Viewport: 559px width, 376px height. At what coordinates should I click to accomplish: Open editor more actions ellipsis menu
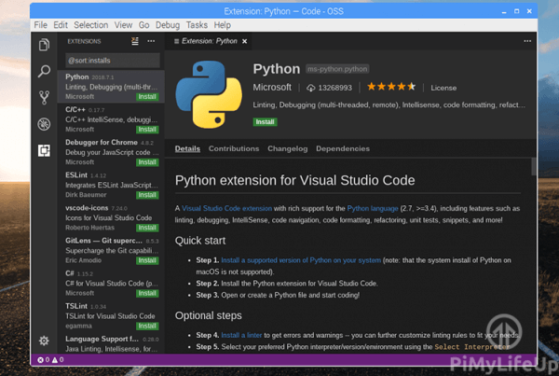(528, 42)
